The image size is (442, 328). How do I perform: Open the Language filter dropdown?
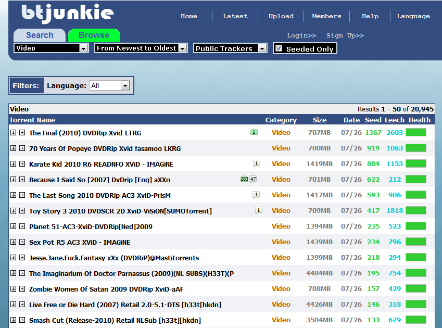click(110, 85)
